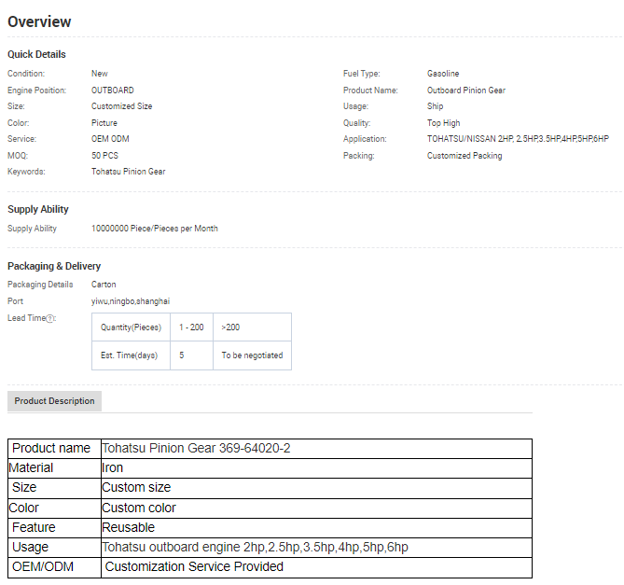Click the 'To be negotiated' lead time cell
The image size is (624, 585).
click(252, 355)
